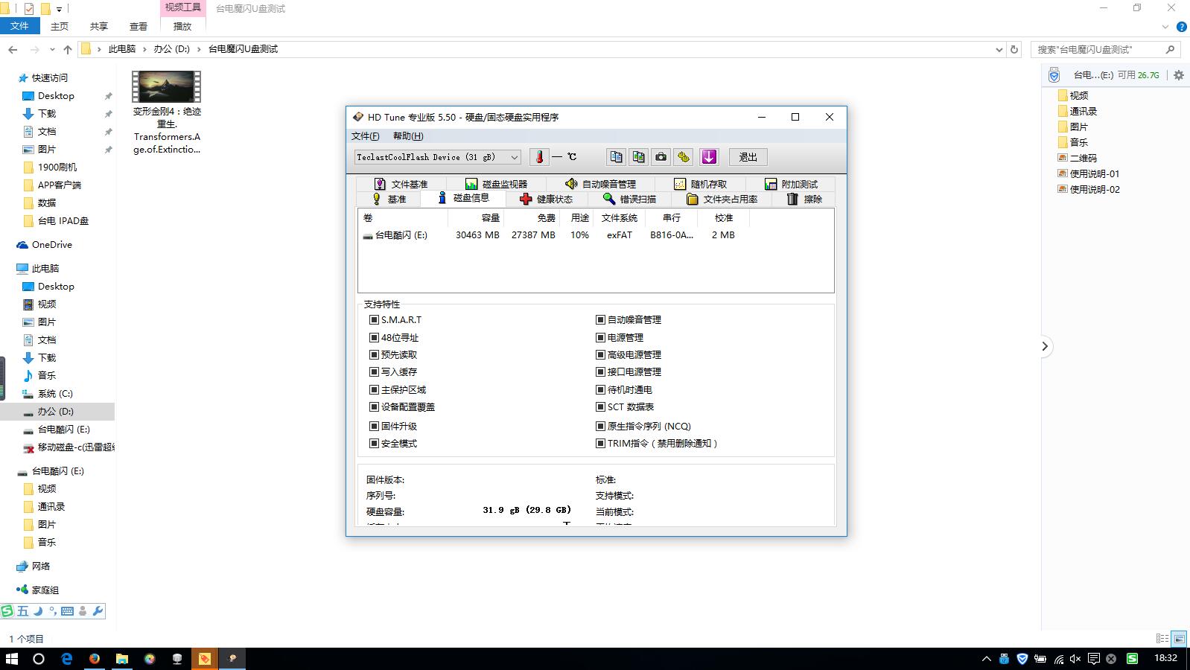Click the right panel settings gear icon
Viewport: 1190px width, 670px height.
[x=1178, y=75]
